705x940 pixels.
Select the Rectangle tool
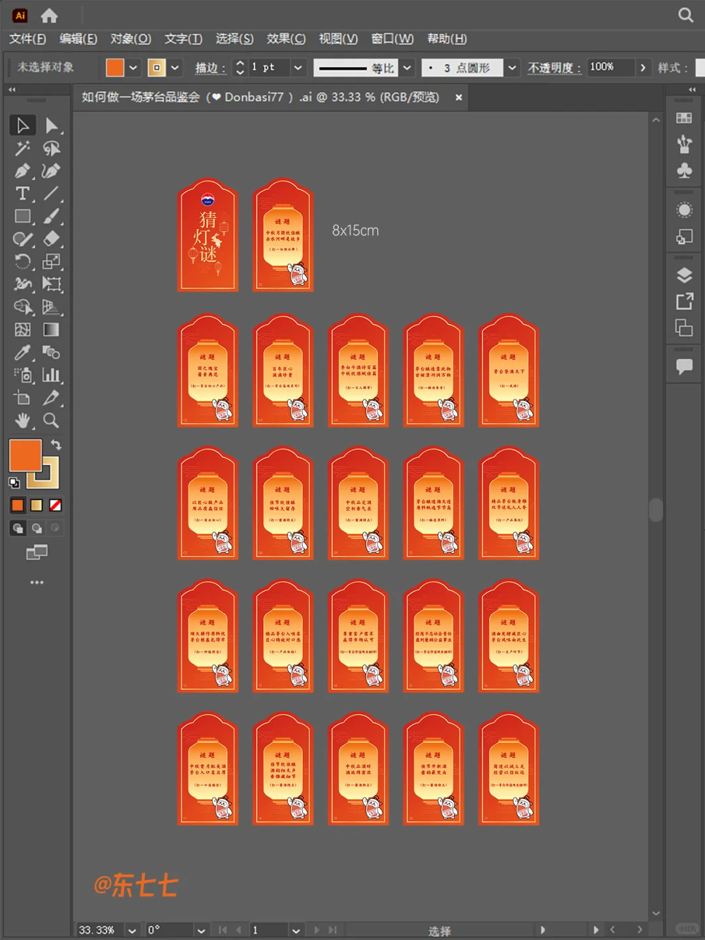click(x=22, y=216)
